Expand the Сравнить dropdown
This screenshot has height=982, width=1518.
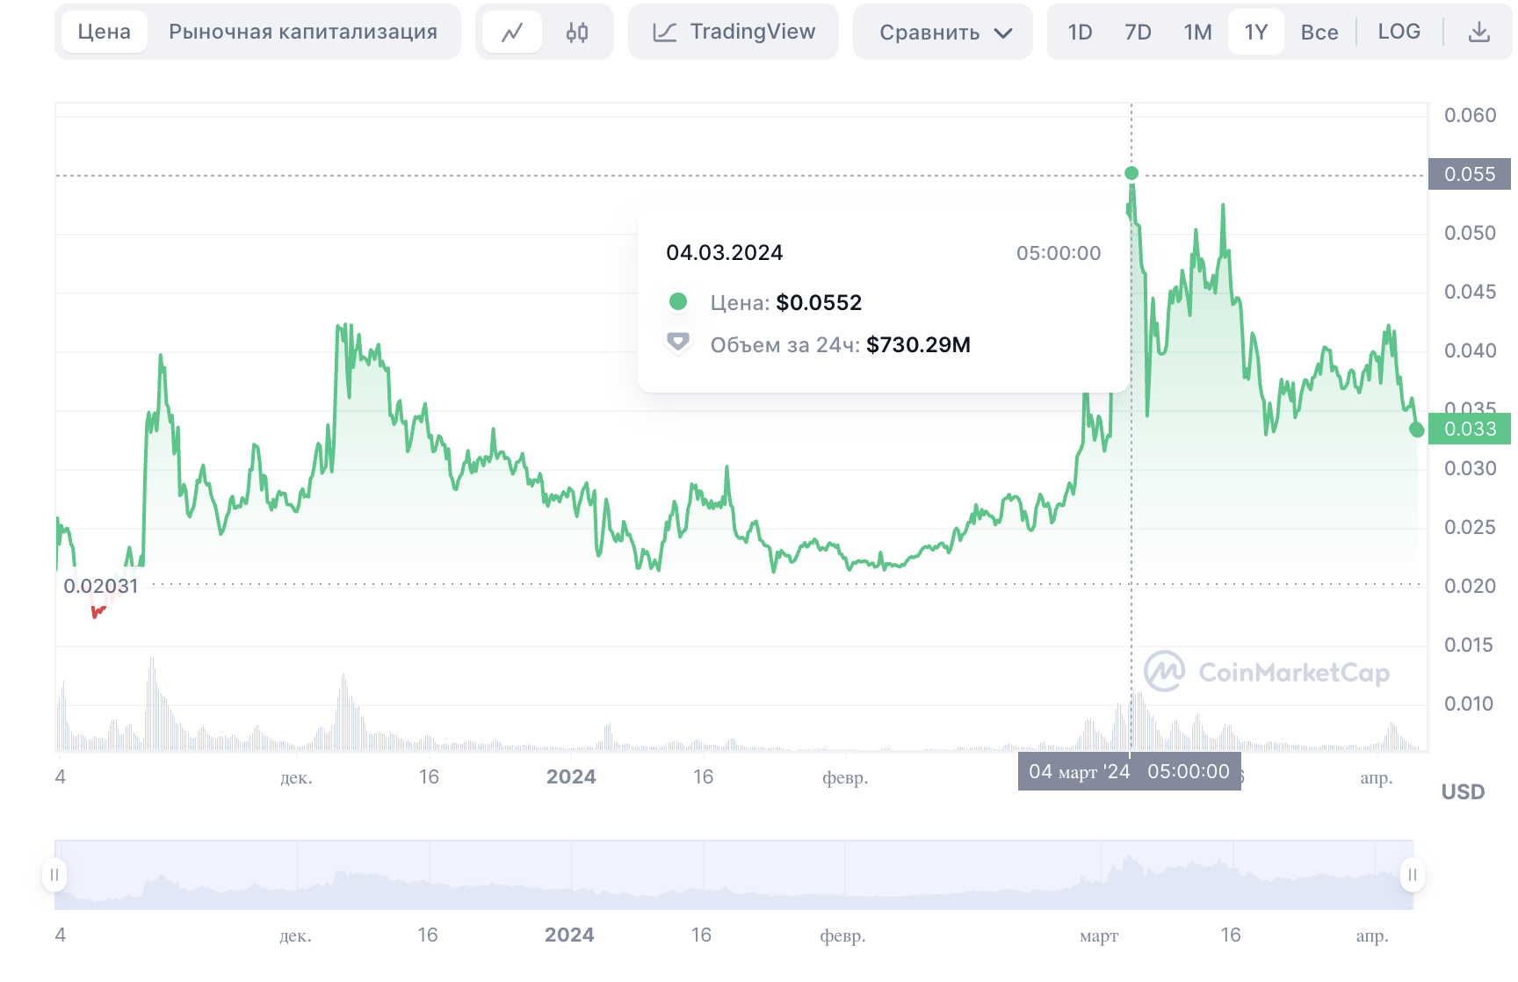(x=943, y=32)
